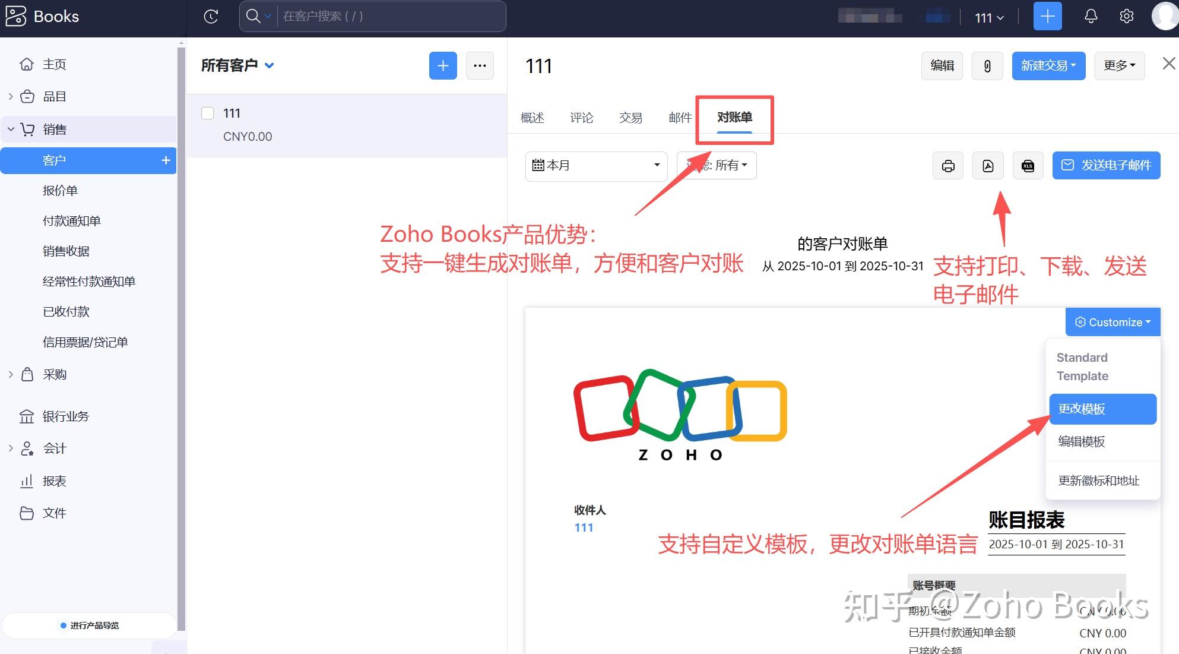Expand the 会计 accountant section

coord(11,448)
